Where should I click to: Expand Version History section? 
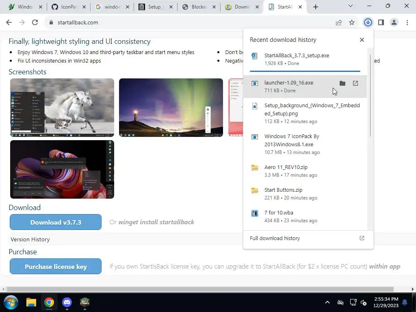(30, 240)
